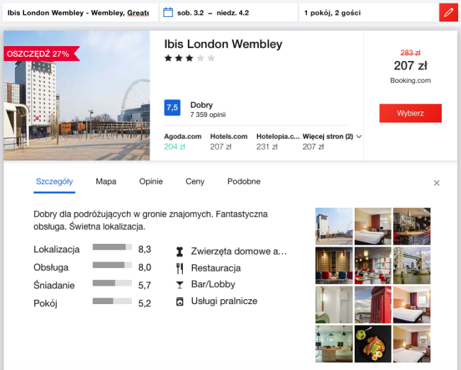Click the Więcej stron (2) link
461x370 pixels.
328,136
